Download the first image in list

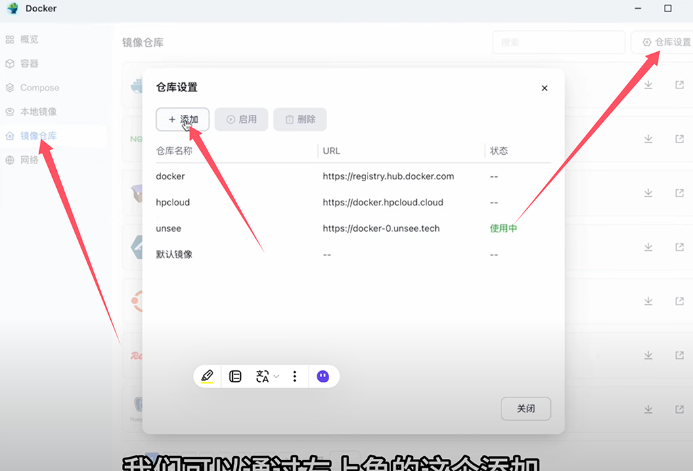click(648, 84)
